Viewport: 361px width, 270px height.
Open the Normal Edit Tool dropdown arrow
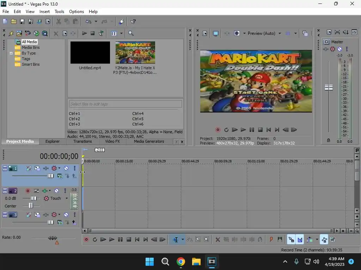[x=183, y=240]
